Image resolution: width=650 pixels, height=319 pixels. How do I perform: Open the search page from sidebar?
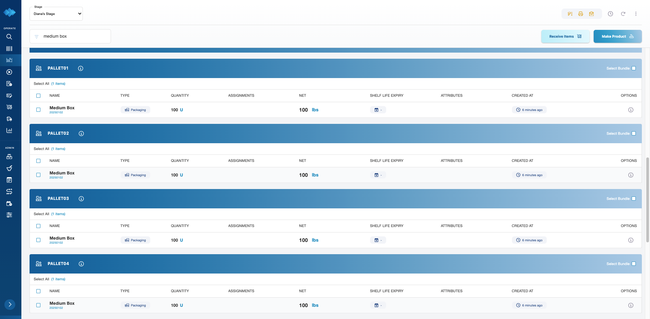click(9, 37)
